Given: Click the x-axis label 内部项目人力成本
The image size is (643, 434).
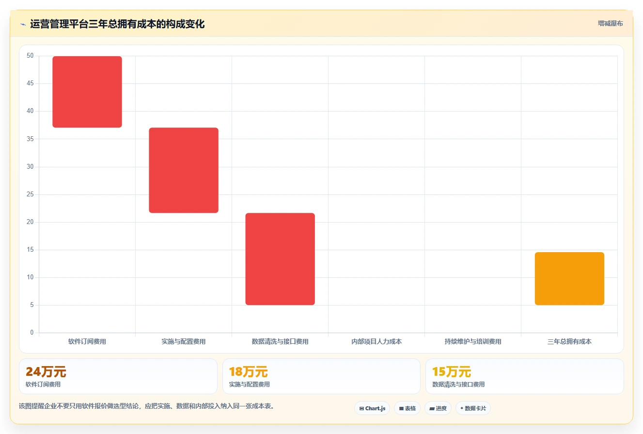Looking at the screenshot, I should [x=376, y=341].
